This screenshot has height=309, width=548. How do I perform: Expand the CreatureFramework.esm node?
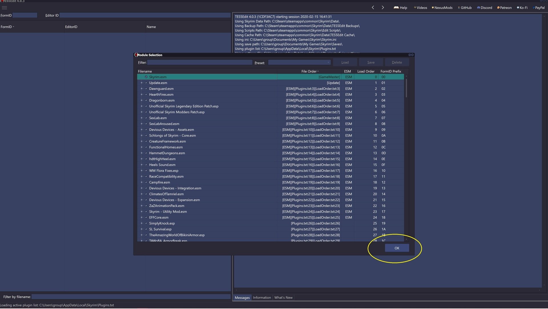click(x=141, y=141)
